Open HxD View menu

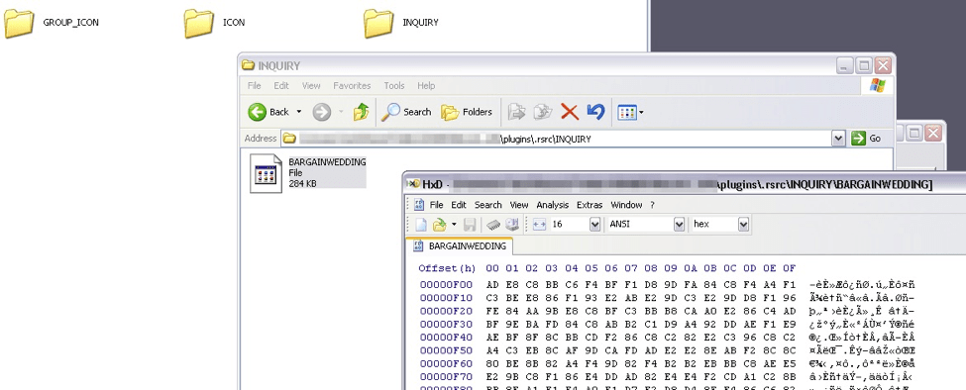519,205
